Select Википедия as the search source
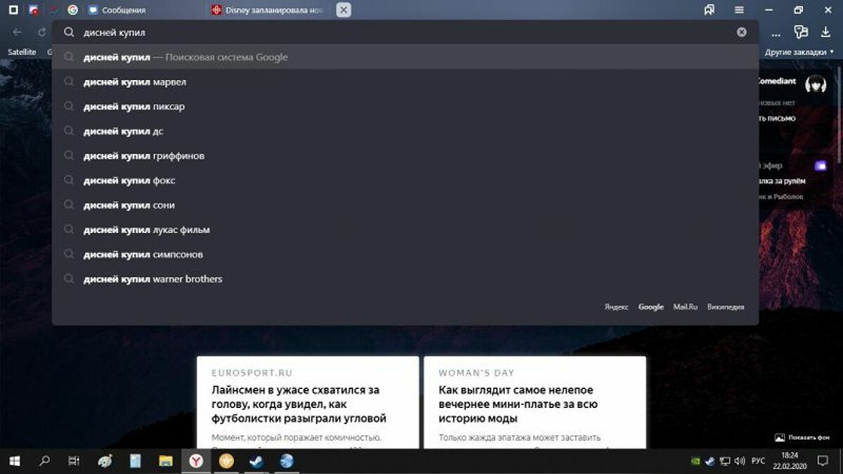 725,307
